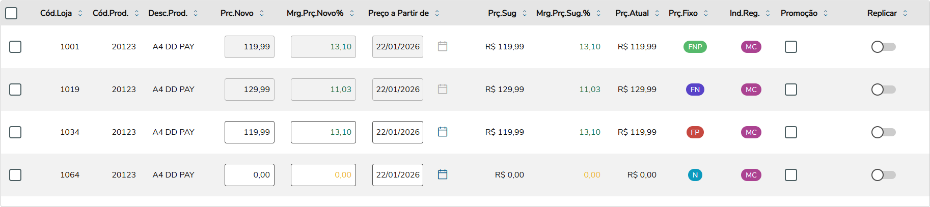930x207 pixels.
Task: Click the Preço a Partir de header
Action: pos(398,13)
